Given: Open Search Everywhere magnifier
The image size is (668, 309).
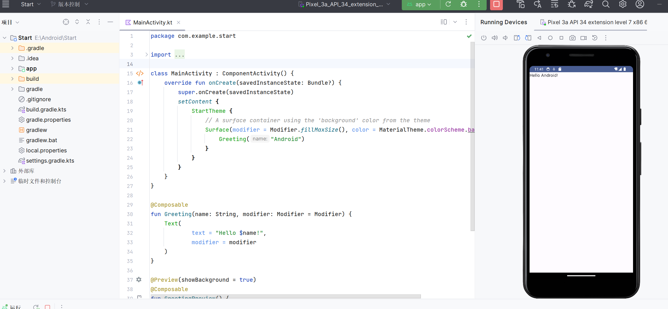Looking at the screenshot, I should pyautogui.click(x=606, y=4).
